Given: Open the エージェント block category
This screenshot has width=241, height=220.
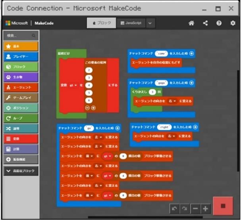Looking at the screenshot, I should click(x=21, y=87).
